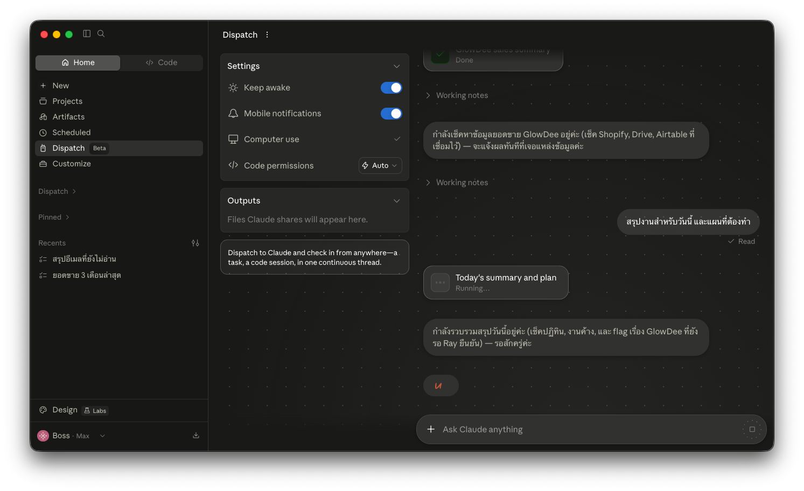Viewport: 804px width, 491px height.
Task: Switch to the Home tab
Action: 78,62
